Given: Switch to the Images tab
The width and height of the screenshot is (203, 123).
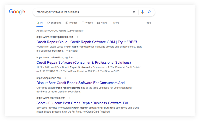Looking at the screenshot, I should coord(71,23).
